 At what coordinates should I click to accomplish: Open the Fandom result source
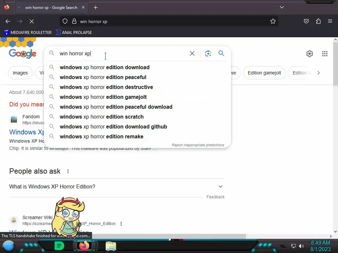(x=31, y=117)
